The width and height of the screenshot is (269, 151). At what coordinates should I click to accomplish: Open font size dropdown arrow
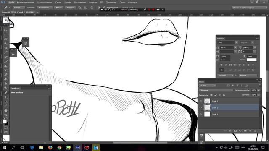[x=235, y=47]
